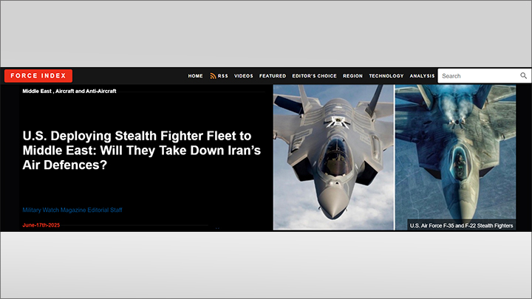This screenshot has width=532, height=299.
Task: Click the orange RSS feed icon
Action: point(213,76)
